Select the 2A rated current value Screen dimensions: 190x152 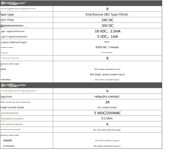tap(107, 102)
